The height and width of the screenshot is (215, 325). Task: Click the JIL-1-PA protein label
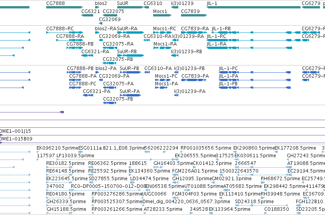pos(229,76)
